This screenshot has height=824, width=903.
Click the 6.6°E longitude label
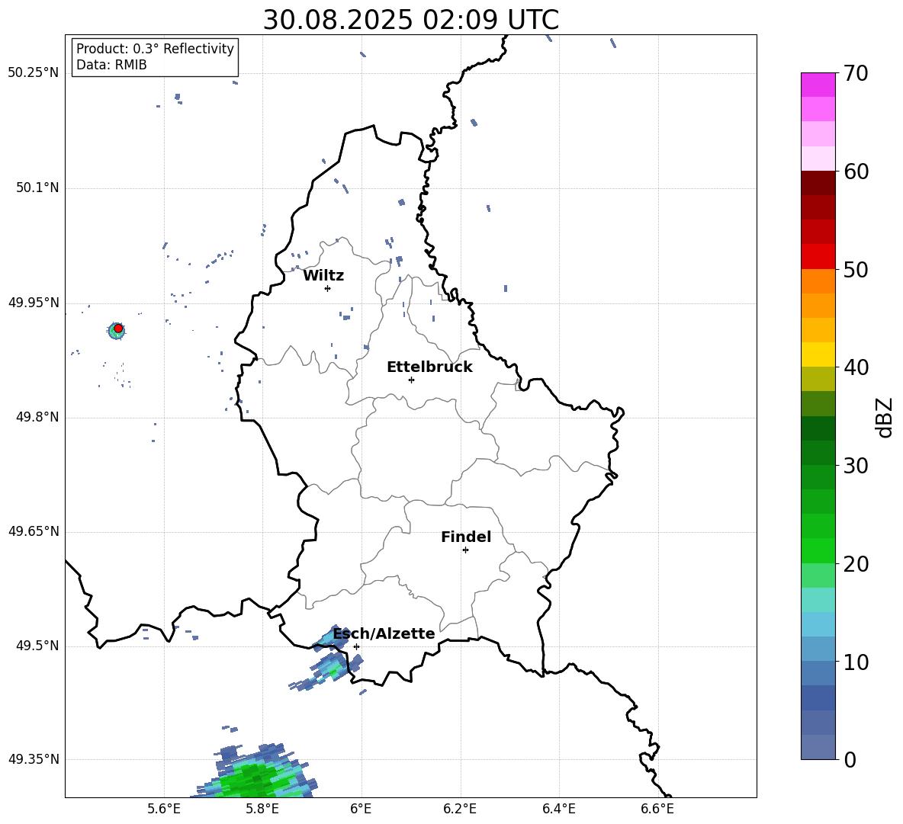657,809
